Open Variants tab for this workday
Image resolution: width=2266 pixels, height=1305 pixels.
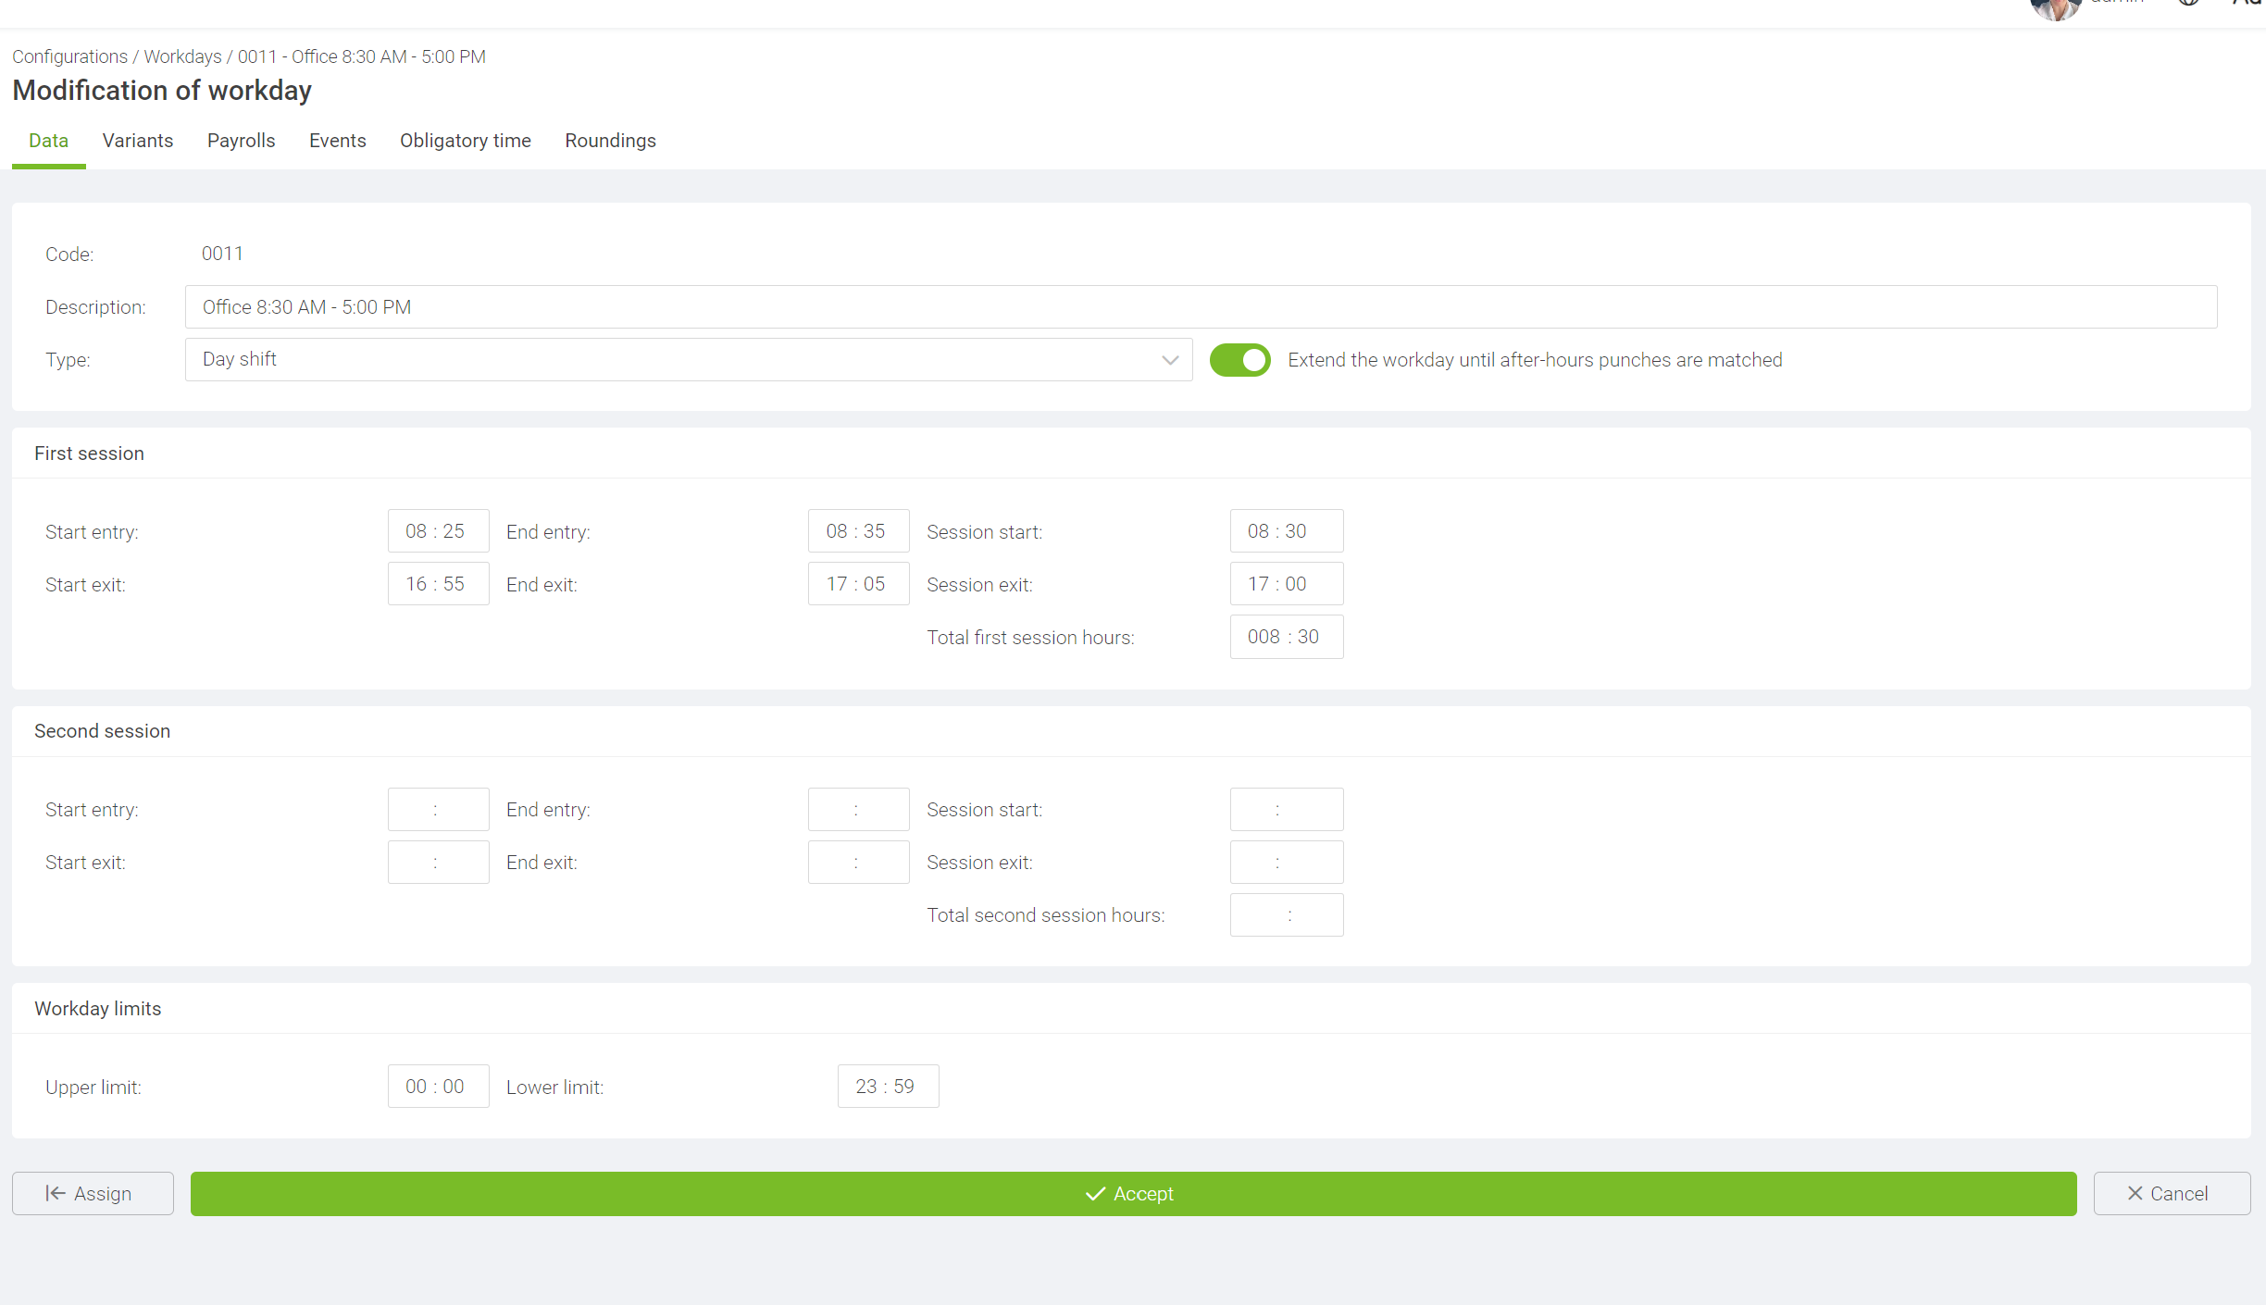(139, 142)
